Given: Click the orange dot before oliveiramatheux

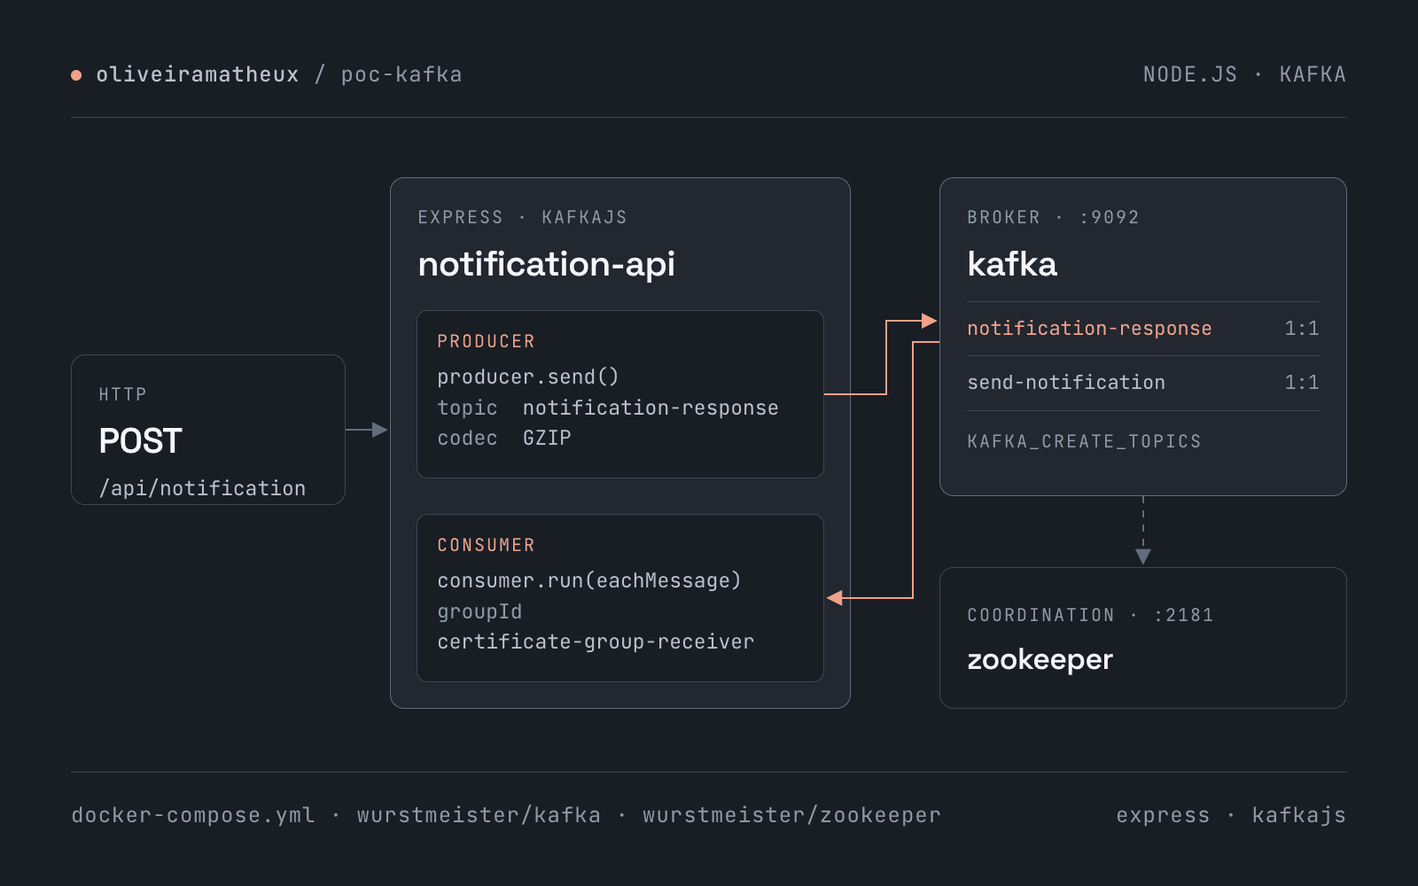Looking at the screenshot, I should coord(76,75).
